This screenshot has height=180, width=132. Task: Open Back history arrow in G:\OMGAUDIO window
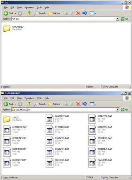click(x=16, y=104)
